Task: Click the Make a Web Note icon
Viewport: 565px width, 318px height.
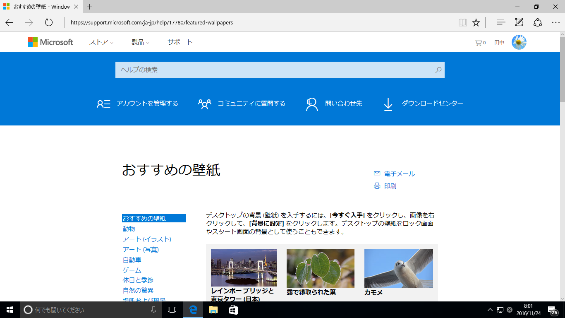Action: pyautogui.click(x=519, y=22)
